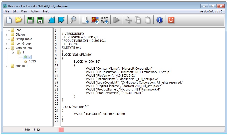This screenshot has width=228, height=135.
Task: Save file with green floppy icon
Action: point(30,20)
